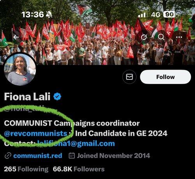Follow Fiona Lali
195x179 pixels.
click(165, 77)
